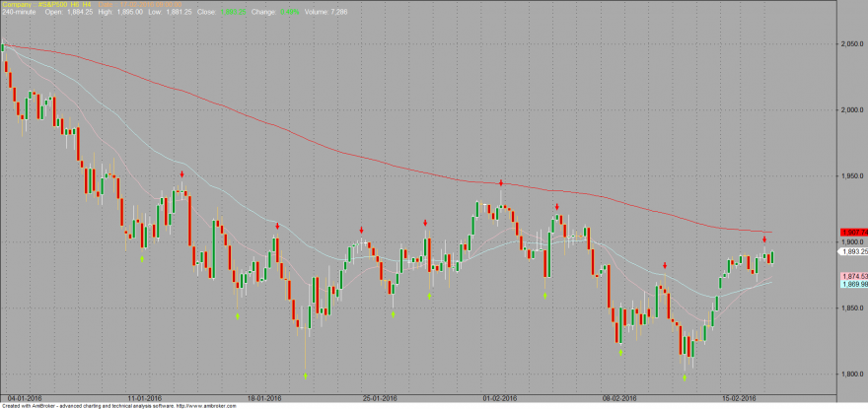Screen dimensions: 868x409
Task: Click the green Close 1,893.25 value in header
Action: 234,12
